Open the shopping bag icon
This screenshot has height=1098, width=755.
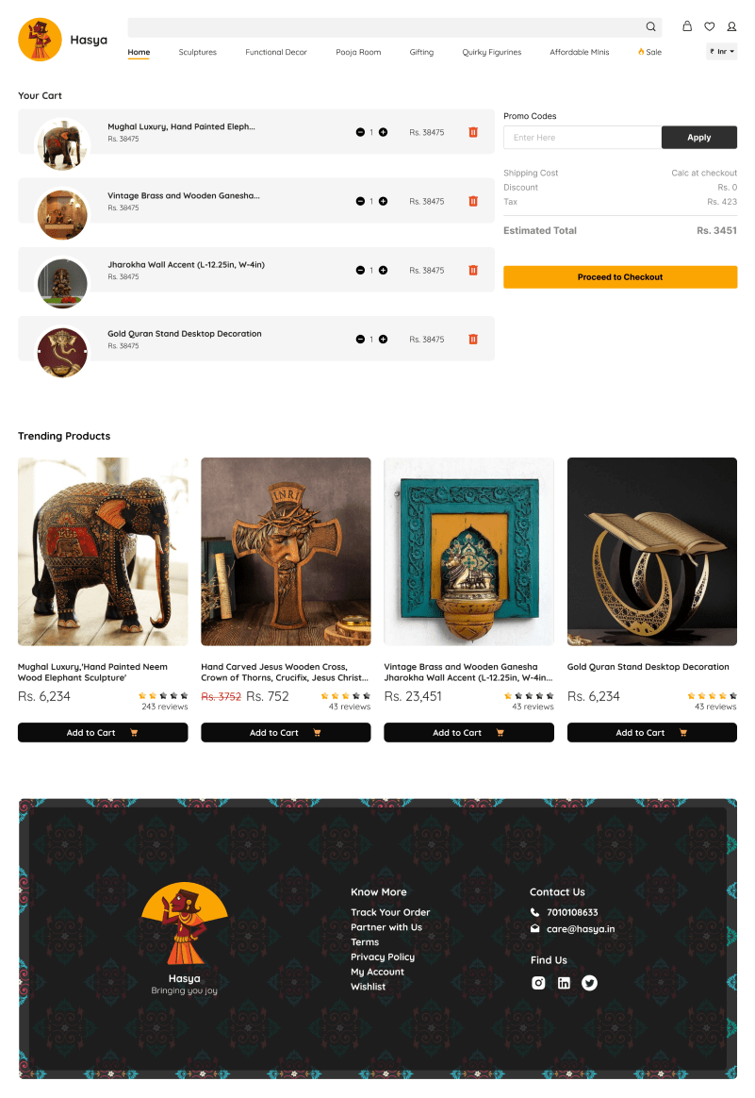click(687, 25)
